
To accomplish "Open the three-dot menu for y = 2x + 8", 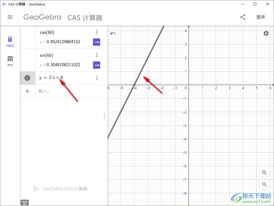I will (x=97, y=78).
